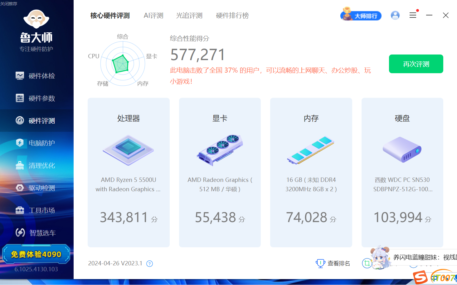Screen dimensions: 457x285
Task: Open the hamburger main menu
Action: (x=413, y=15)
